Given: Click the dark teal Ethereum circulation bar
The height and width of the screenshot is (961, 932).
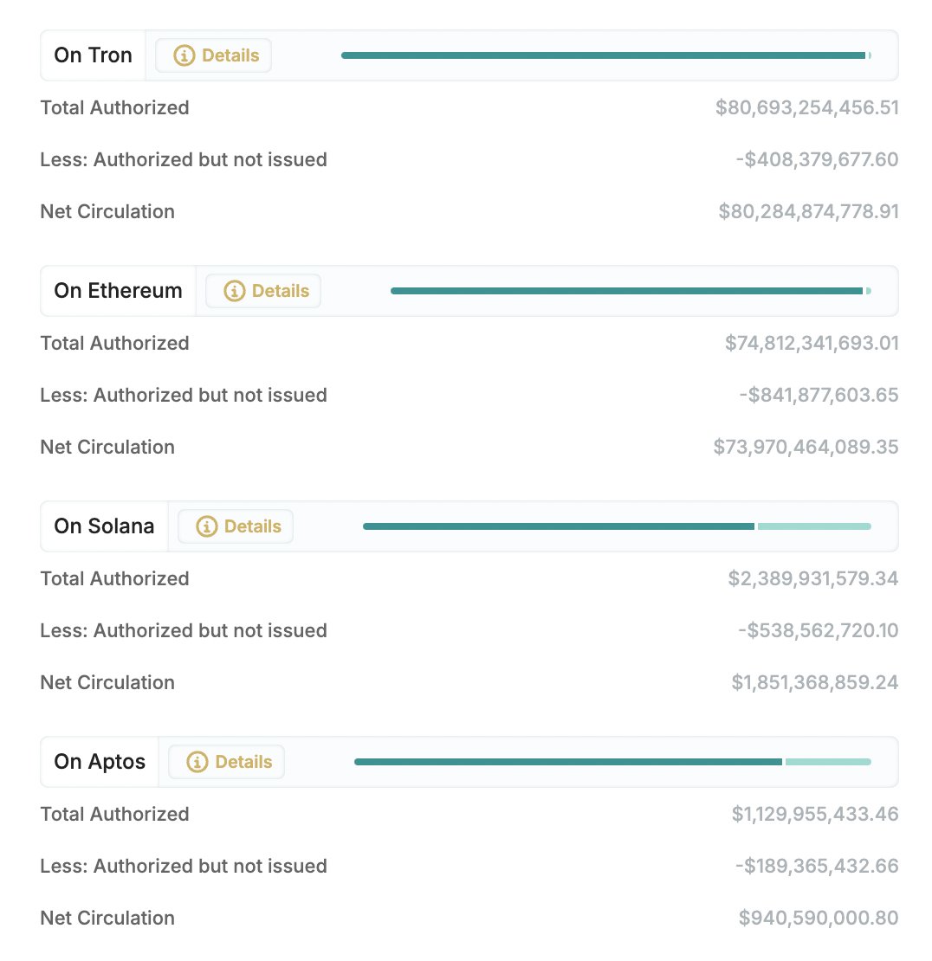Looking at the screenshot, I should click(626, 291).
